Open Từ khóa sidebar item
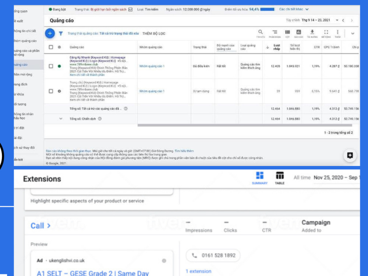This screenshot has width=368, height=276. 19,94
